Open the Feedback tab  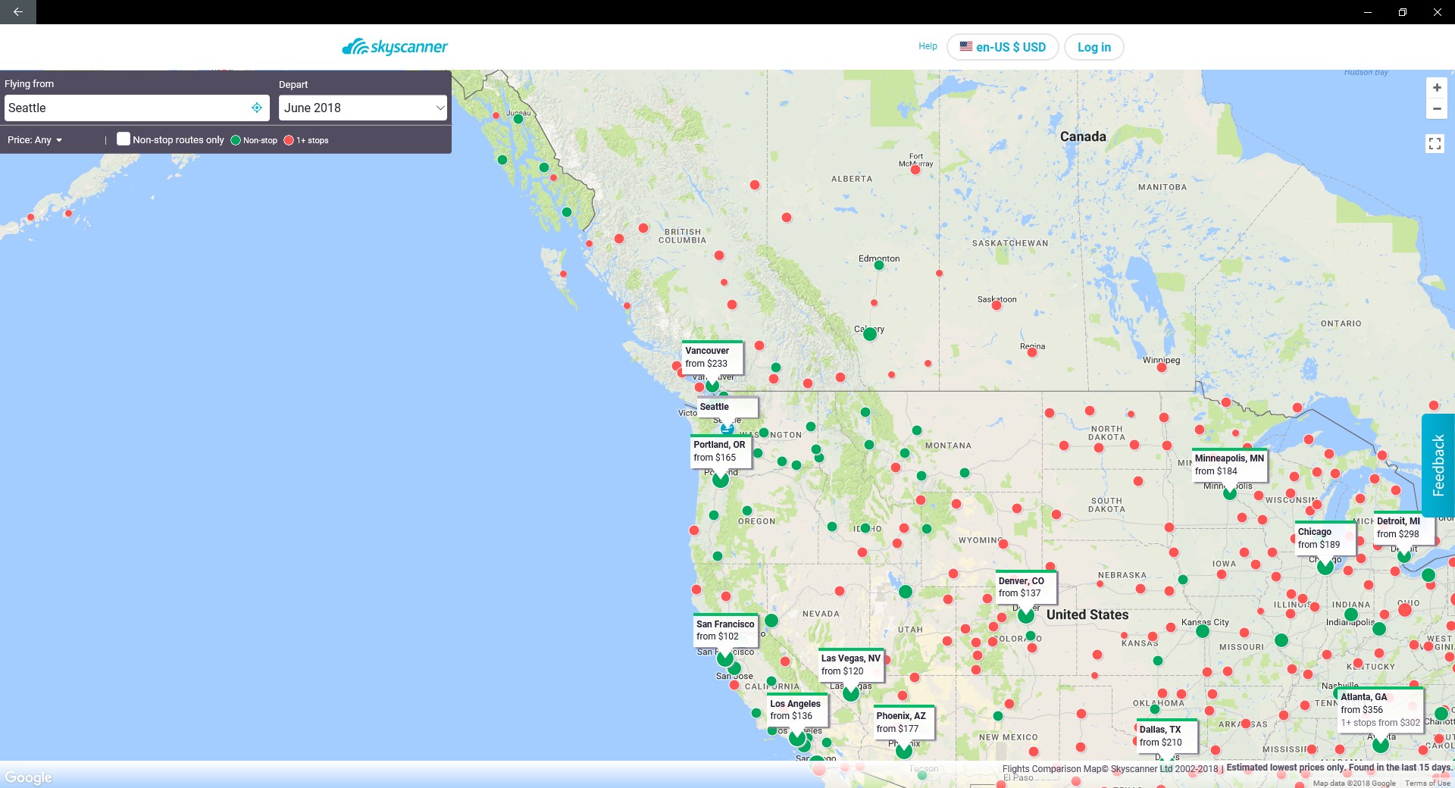click(1437, 464)
